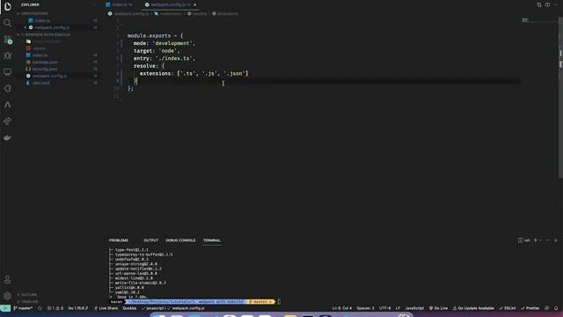
Task: Split the editor right
Action: point(547,4)
